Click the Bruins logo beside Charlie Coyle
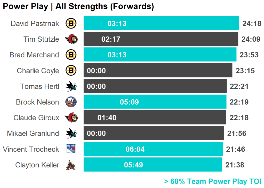 pos(71,70)
